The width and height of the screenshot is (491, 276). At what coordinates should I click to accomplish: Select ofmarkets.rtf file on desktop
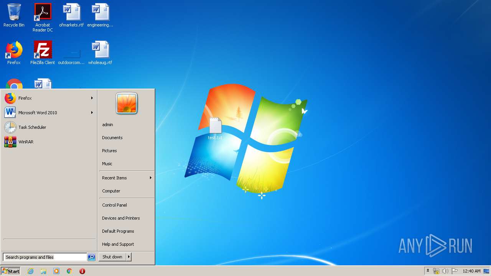71,15
